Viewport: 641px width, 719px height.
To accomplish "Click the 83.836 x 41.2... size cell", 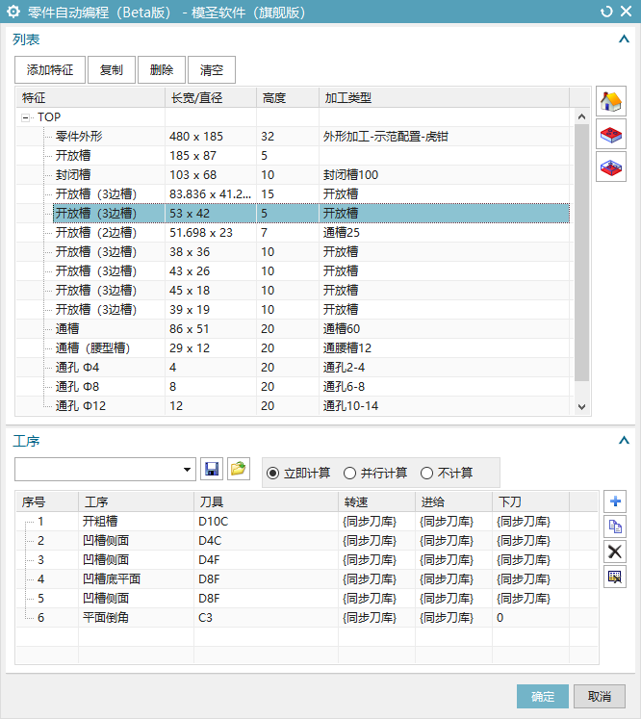I will 211,194.
